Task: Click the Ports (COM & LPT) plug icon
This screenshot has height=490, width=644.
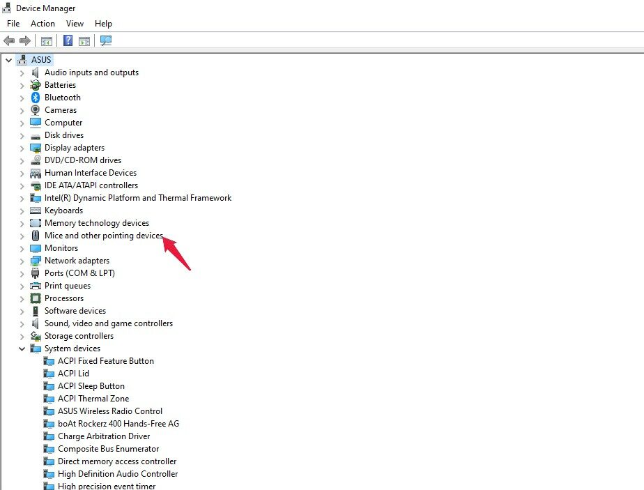Action: [36, 273]
